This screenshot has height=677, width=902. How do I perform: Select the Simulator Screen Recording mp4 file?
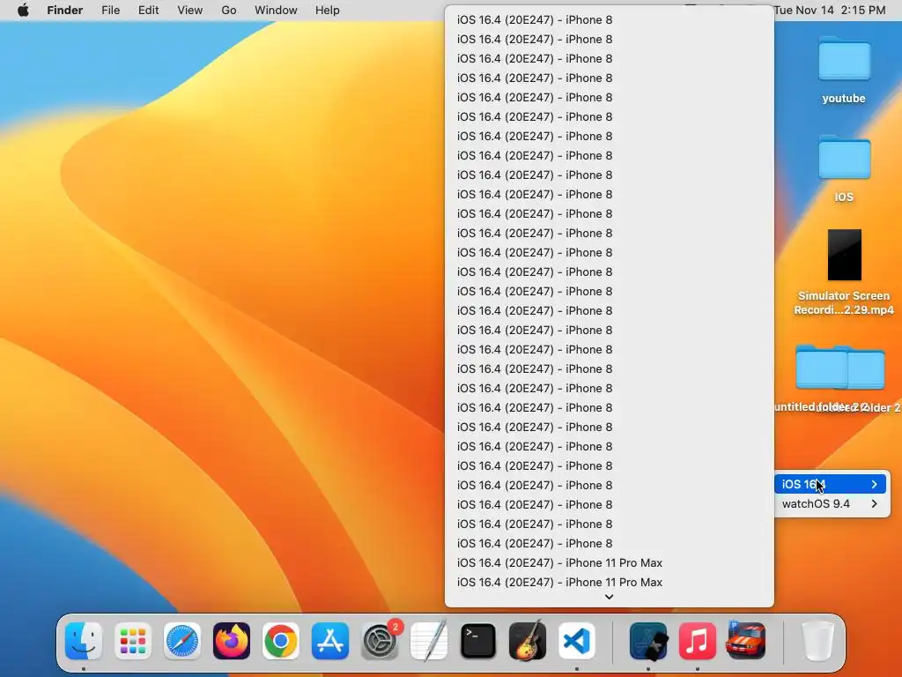point(844,272)
